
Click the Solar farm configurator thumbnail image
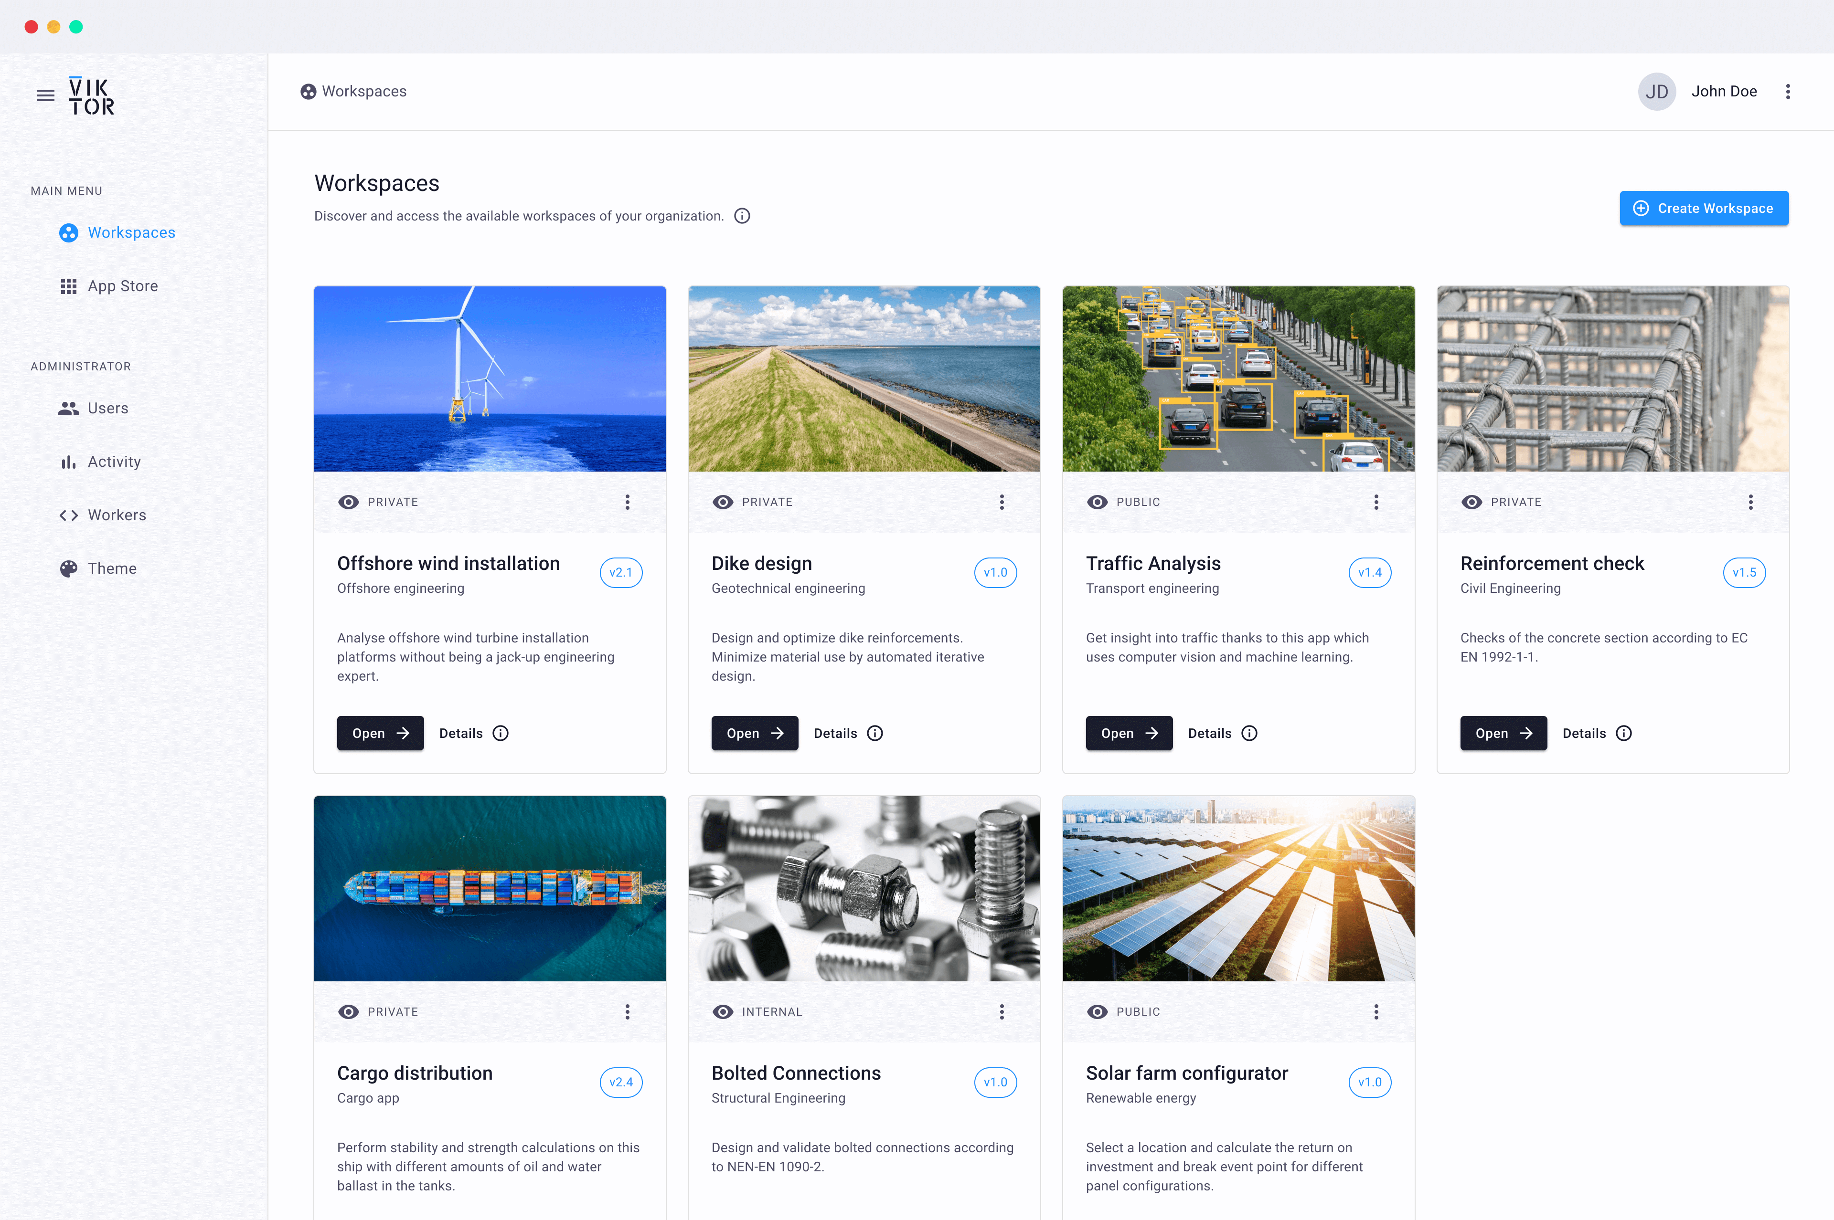(x=1238, y=888)
